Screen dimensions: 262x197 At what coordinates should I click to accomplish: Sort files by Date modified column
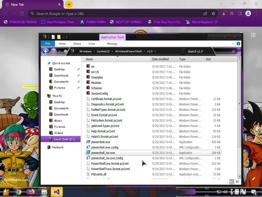[x=164, y=59]
